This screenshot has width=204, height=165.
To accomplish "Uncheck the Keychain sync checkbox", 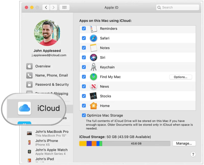I will pyautogui.click(x=84, y=67).
